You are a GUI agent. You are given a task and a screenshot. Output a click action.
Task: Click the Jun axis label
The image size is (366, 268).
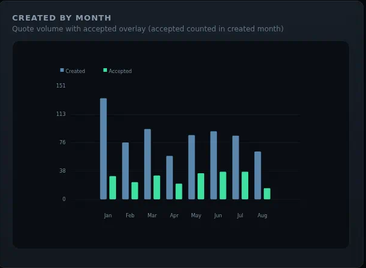click(x=218, y=215)
